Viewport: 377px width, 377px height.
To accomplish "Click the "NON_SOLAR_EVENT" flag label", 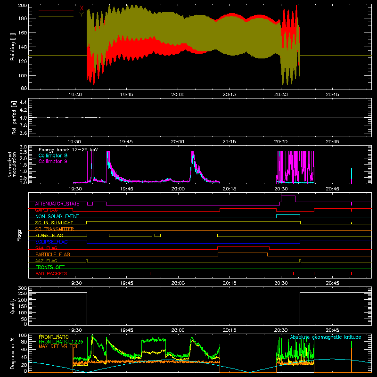I will [x=57, y=216].
